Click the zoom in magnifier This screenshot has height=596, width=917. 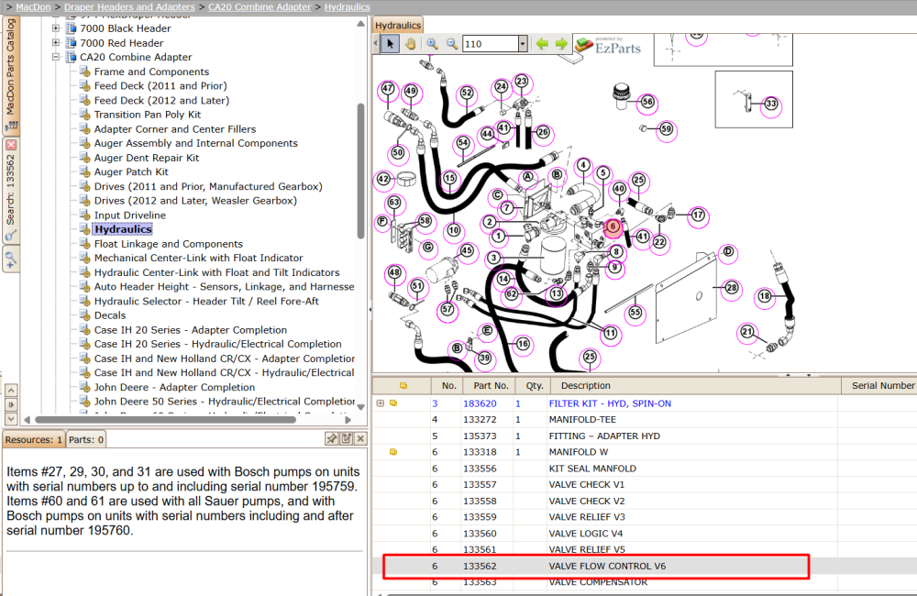[432, 44]
